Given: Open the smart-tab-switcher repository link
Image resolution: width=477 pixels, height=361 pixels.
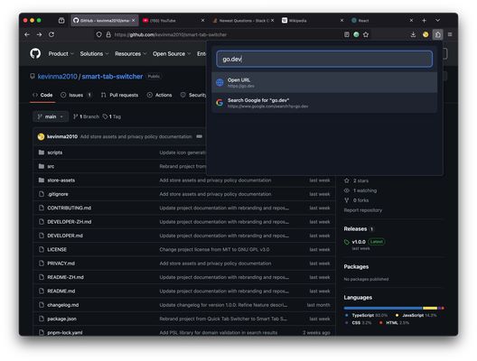Looking at the screenshot, I should 112,77.
